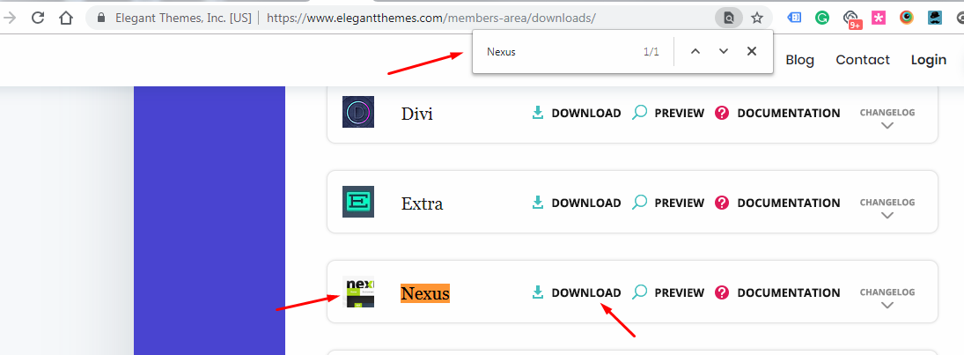Go to next find result
964x355 pixels.
tap(724, 52)
